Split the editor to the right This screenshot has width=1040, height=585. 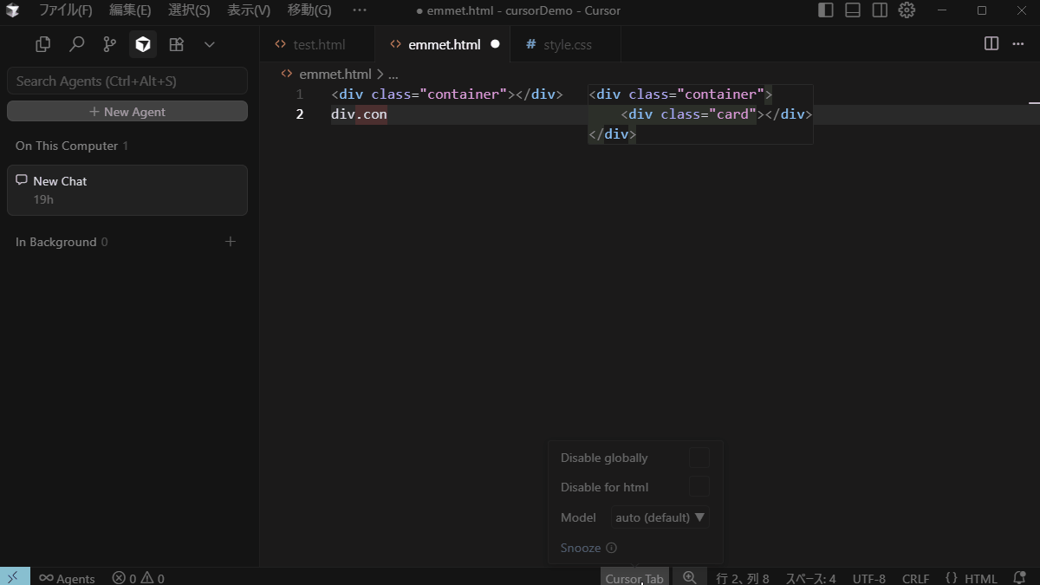(991, 43)
